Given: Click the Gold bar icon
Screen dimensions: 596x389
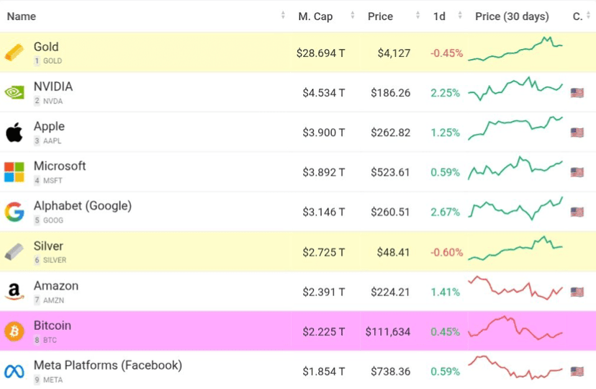Looking at the screenshot, I should pos(14,53).
